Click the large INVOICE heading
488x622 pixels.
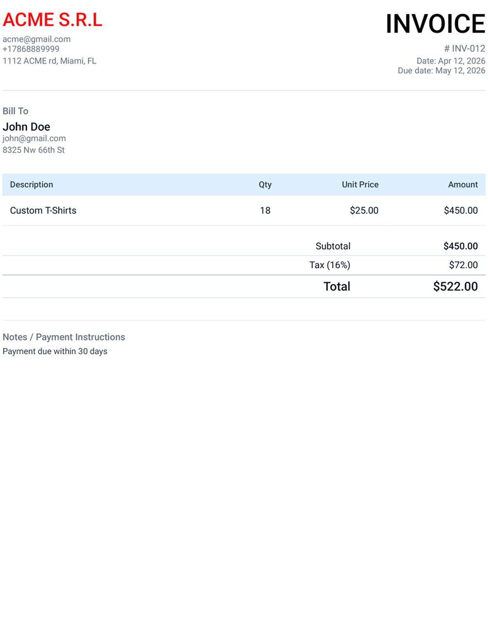435,24
